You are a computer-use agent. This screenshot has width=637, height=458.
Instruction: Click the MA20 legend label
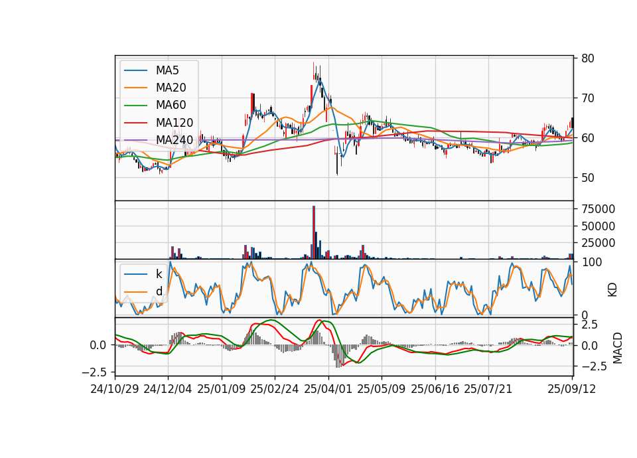pos(171,88)
